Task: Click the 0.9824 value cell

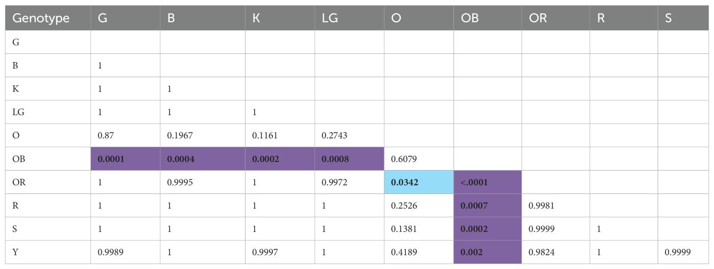Action: [542, 252]
